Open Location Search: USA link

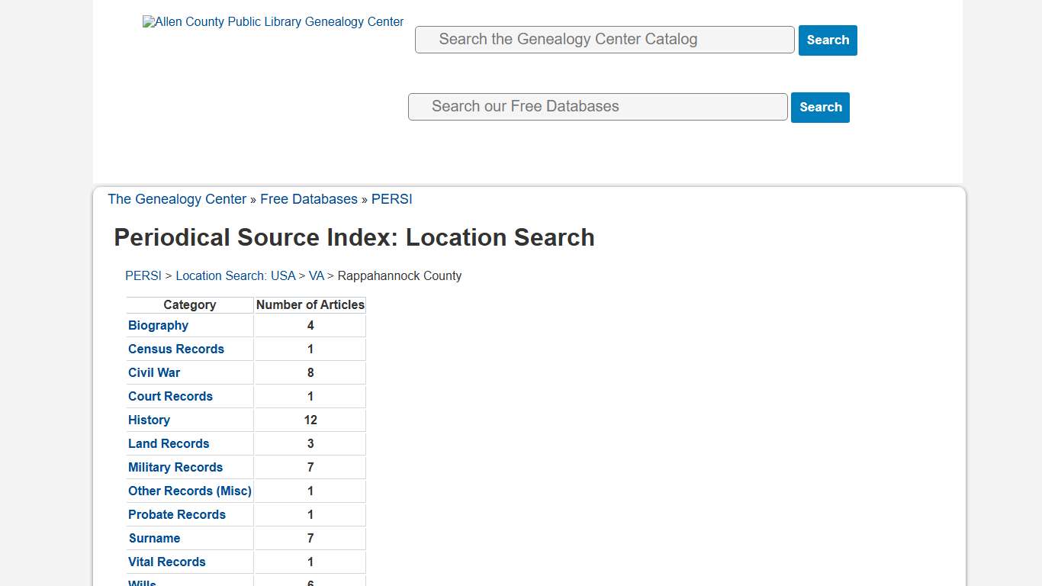coord(236,275)
